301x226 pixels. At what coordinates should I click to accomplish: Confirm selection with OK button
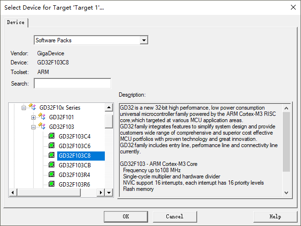coord(126,216)
